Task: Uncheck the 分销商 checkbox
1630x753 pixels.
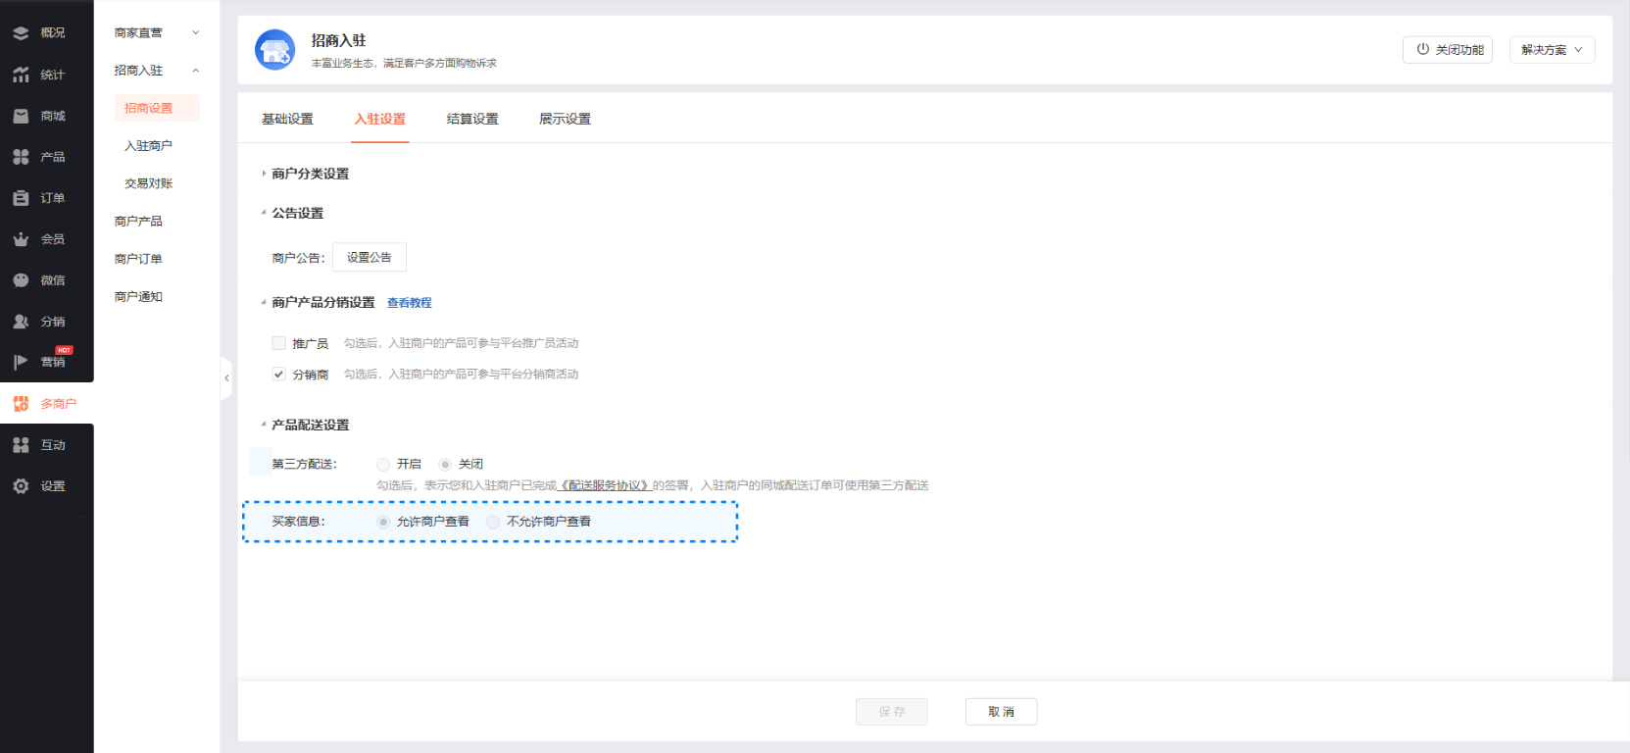Action: click(279, 375)
